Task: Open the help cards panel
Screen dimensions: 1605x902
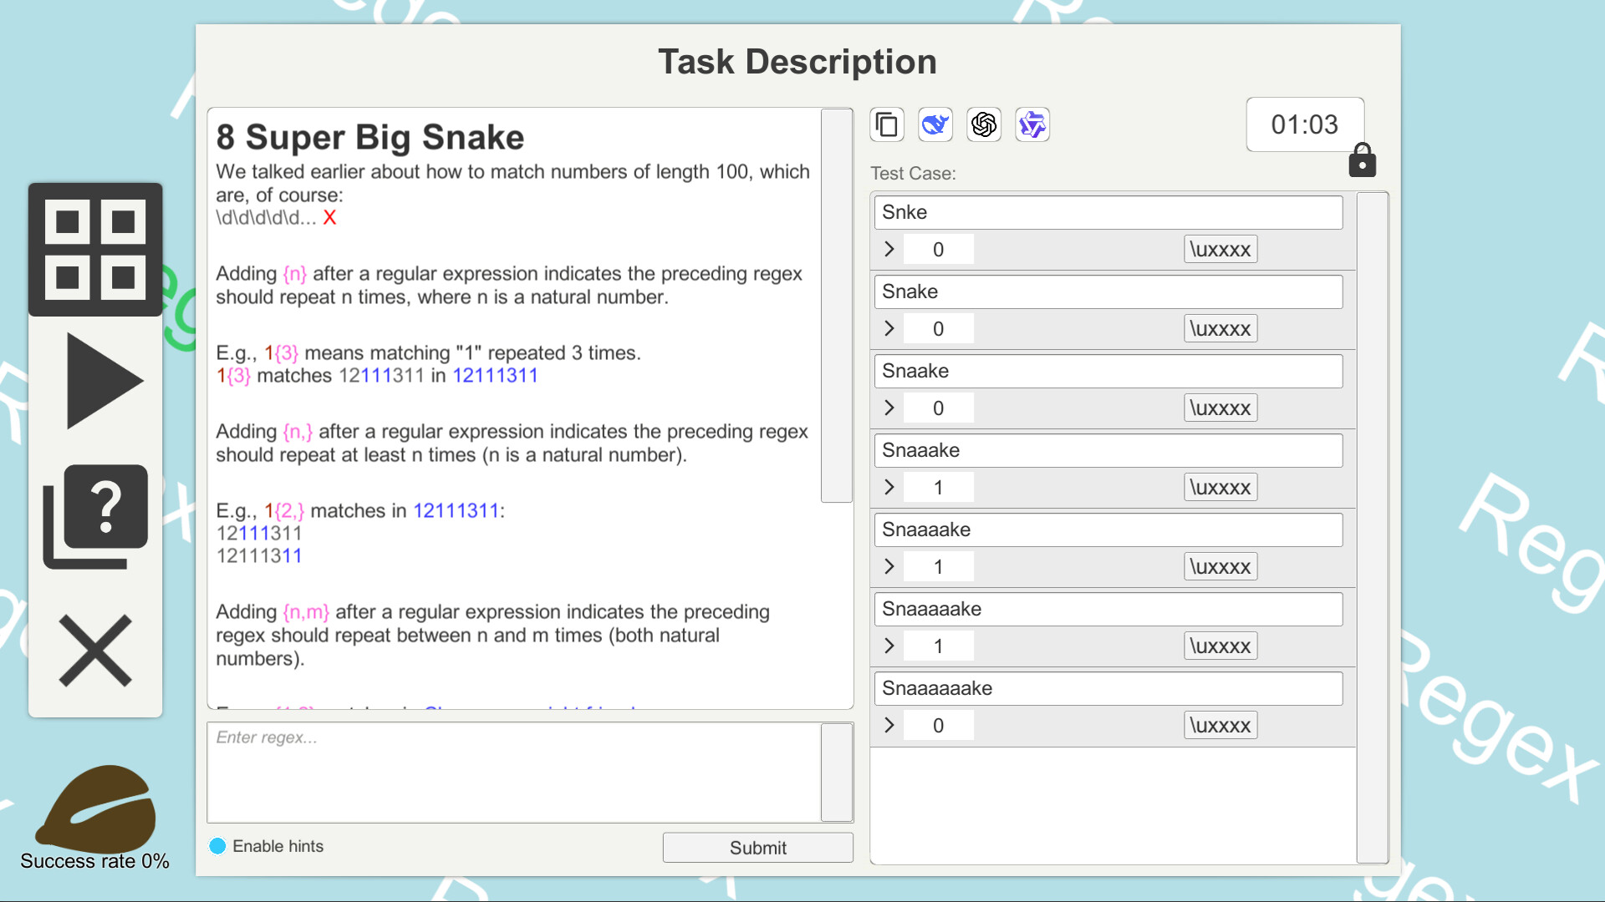Action: pos(94,512)
